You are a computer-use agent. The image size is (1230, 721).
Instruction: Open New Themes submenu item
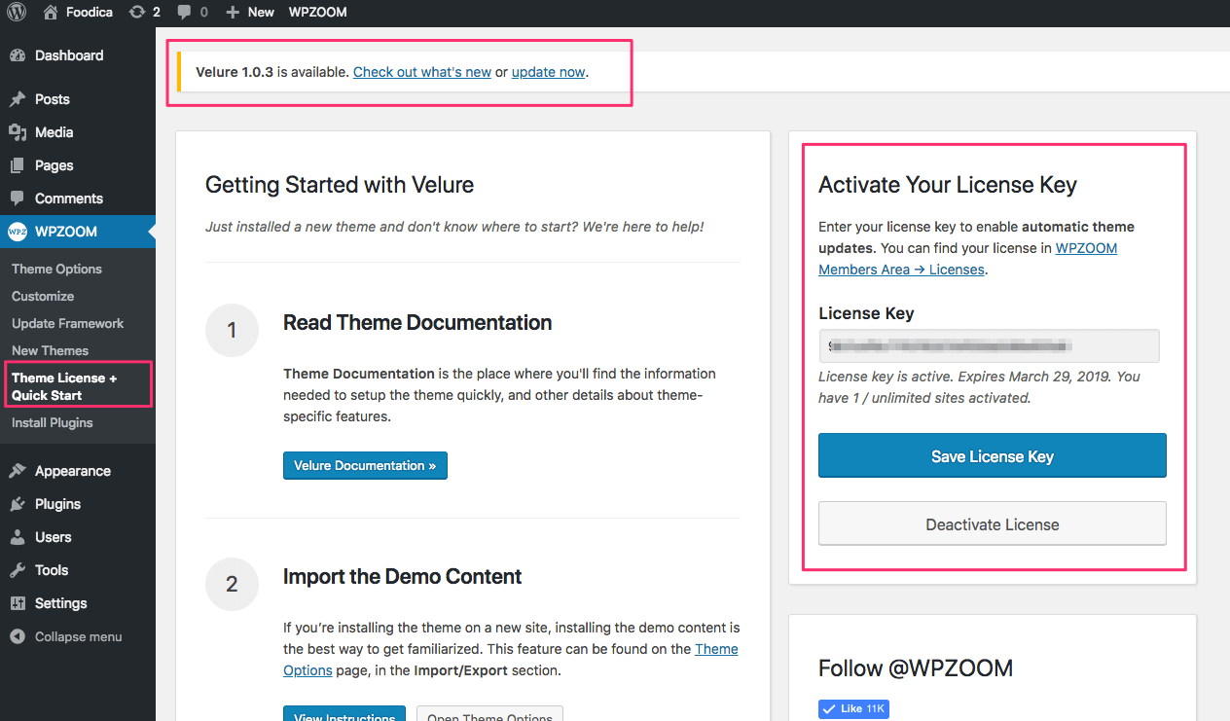click(50, 350)
